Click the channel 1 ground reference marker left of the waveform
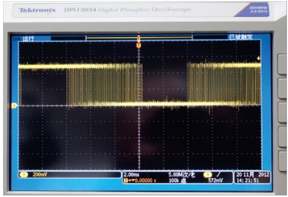The width and height of the screenshot is (288, 197). click(14, 105)
